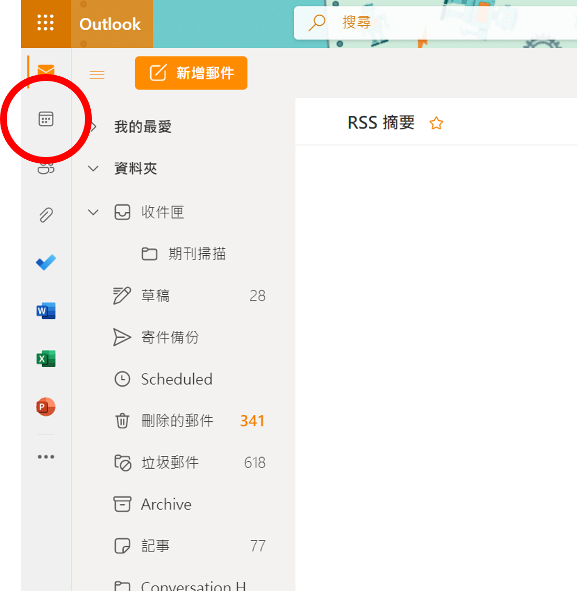The width and height of the screenshot is (577, 591).
Task: Toggle favorite star for RSS 摘要
Action: pyautogui.click(x=436, y=123)
